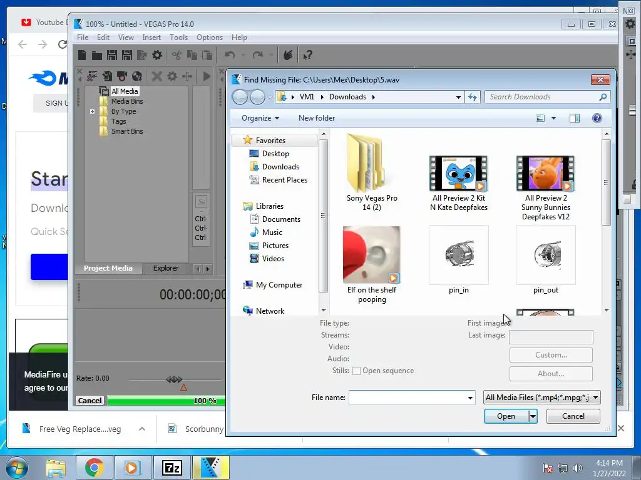
Task: Open options chevron for Free Veg Replace download
Action: tap(142, 429)
